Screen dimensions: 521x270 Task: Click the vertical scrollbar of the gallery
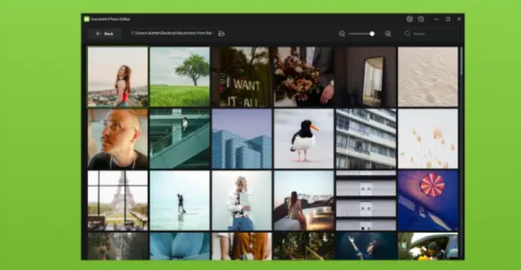(461, 62)
